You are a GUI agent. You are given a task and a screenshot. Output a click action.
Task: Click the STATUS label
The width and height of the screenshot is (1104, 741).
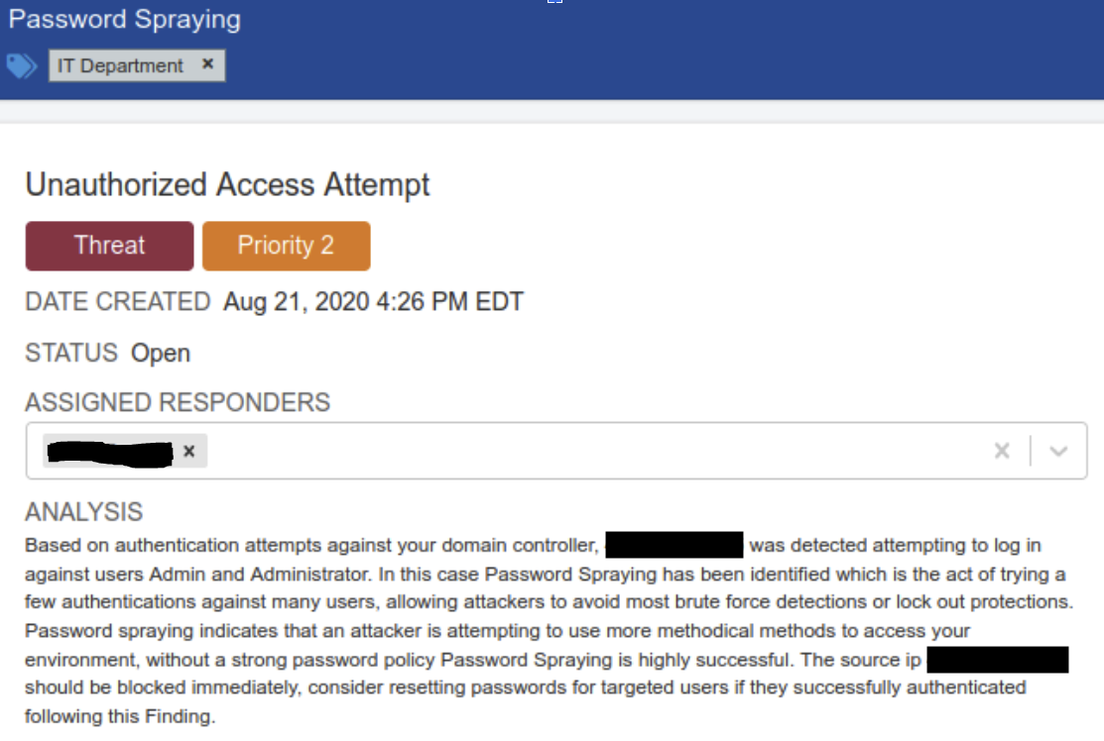71,353
